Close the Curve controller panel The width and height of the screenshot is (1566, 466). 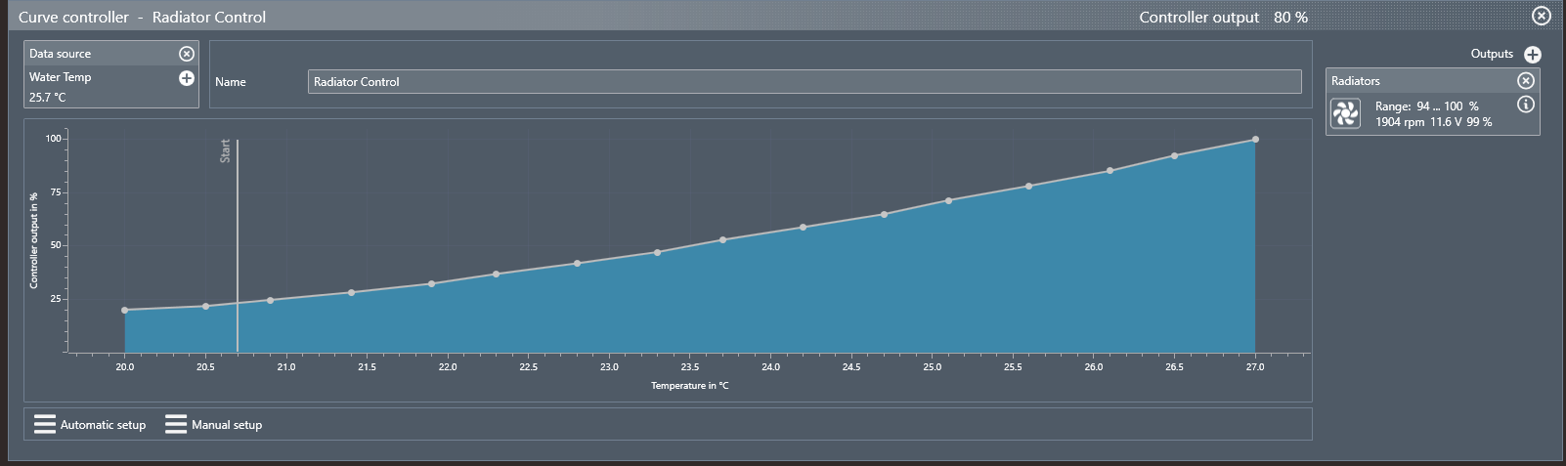pyautogui.click(x=1541, y=16)
